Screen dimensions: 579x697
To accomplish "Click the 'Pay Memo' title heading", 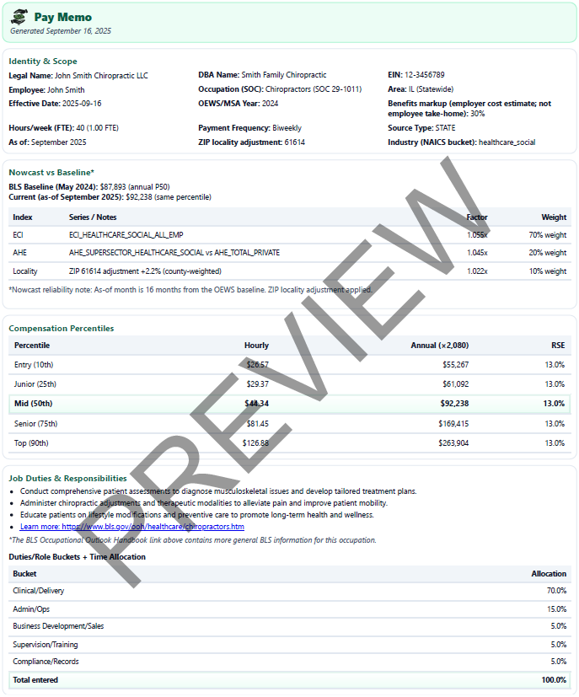I will 62,18.
